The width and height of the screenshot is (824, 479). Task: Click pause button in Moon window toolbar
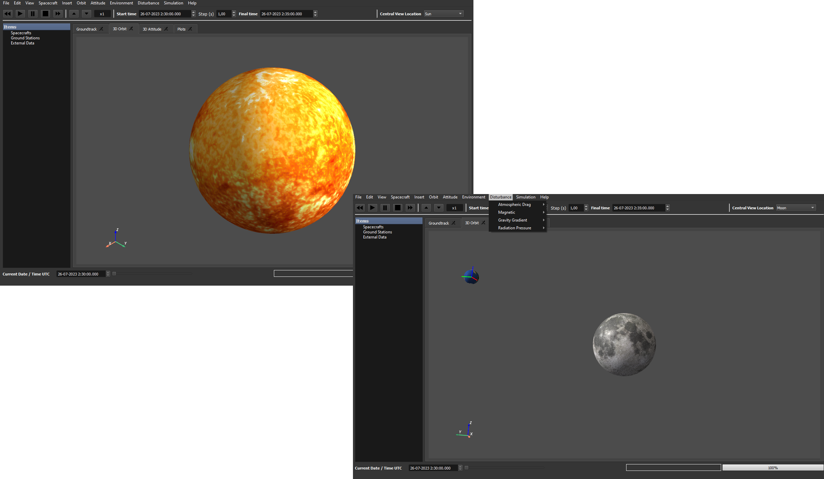coord(385,208)
